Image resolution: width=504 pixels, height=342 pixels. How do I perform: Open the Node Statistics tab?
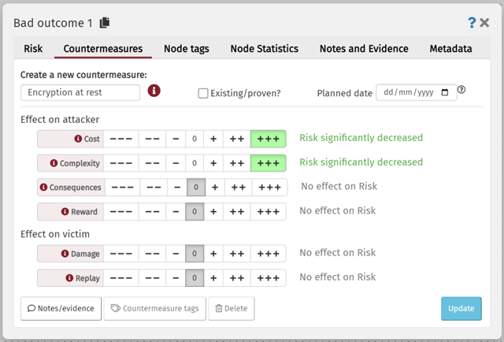(x=264, y=49)
